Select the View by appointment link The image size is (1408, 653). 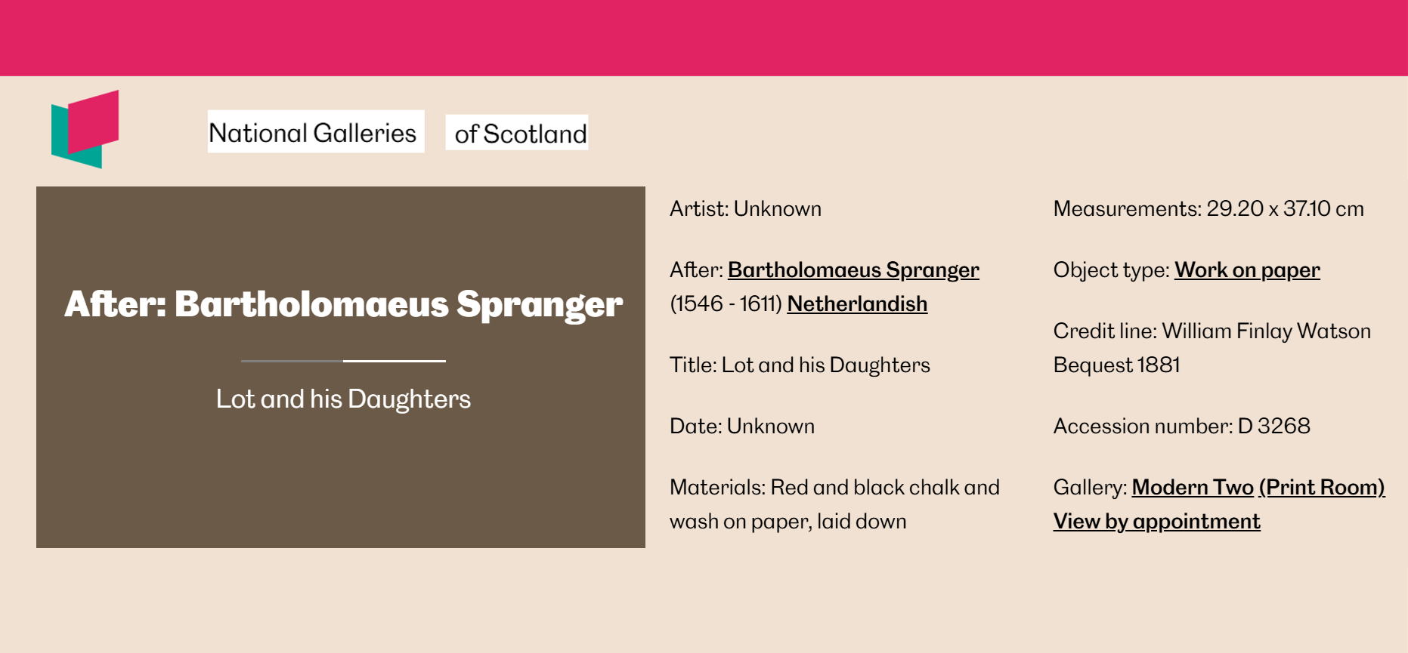(1156, 522)
